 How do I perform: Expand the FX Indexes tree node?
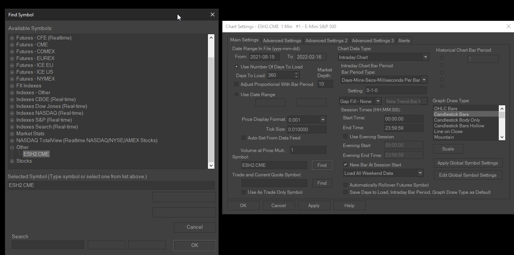pos(12,86)
